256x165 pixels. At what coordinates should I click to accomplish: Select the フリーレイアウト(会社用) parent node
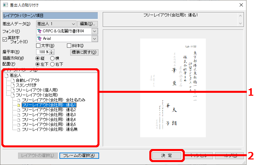pos(37,95)
